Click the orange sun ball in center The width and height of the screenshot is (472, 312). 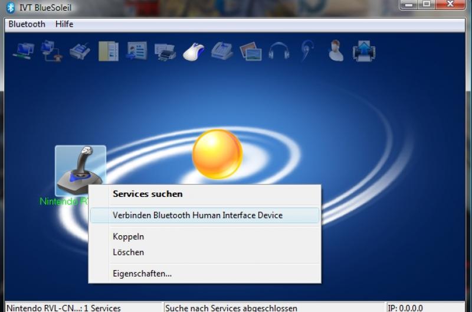pos(217,154)
